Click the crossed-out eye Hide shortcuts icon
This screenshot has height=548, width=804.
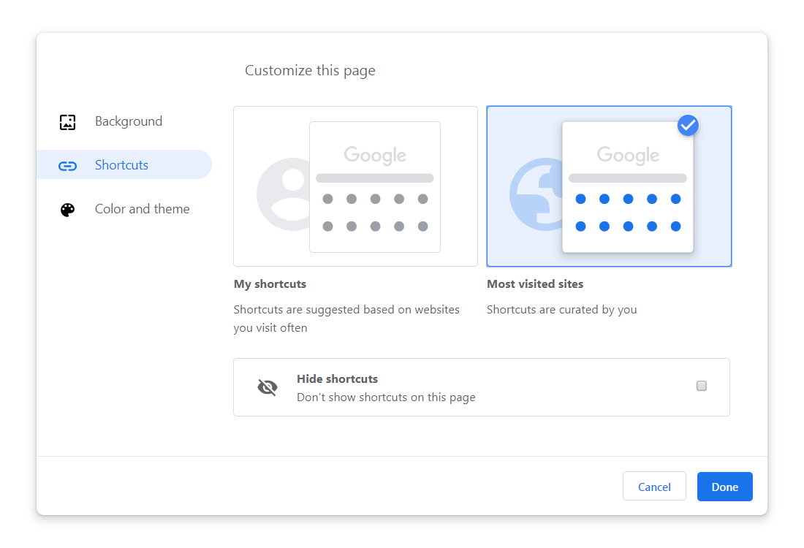tap(268, 387)
